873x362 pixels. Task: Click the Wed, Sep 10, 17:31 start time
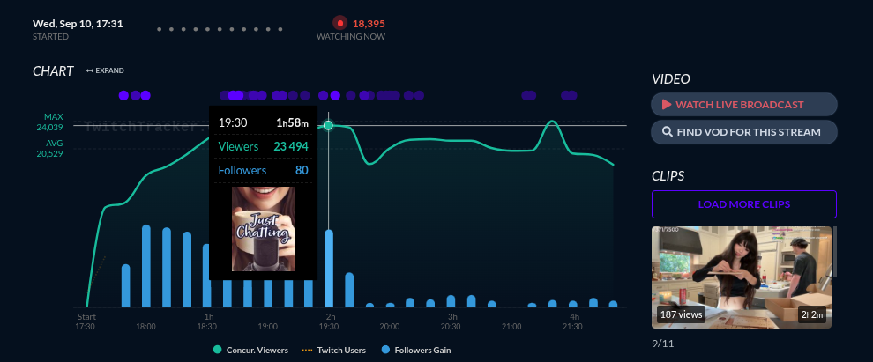[78, 24]
